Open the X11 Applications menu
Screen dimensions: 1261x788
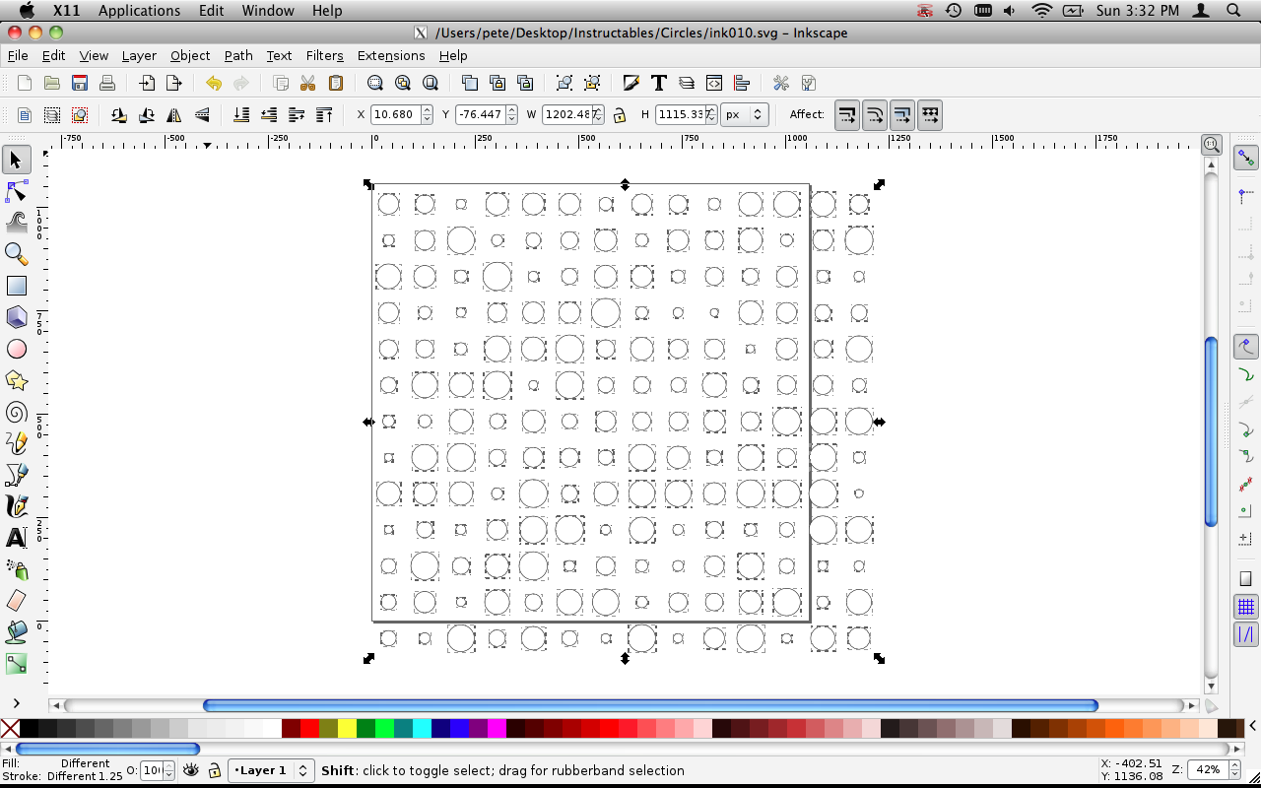tap(139, 11)
